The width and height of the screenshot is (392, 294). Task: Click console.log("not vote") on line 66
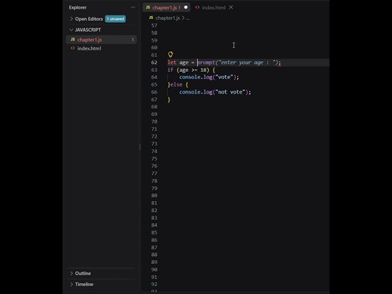(x=215, y=92)
